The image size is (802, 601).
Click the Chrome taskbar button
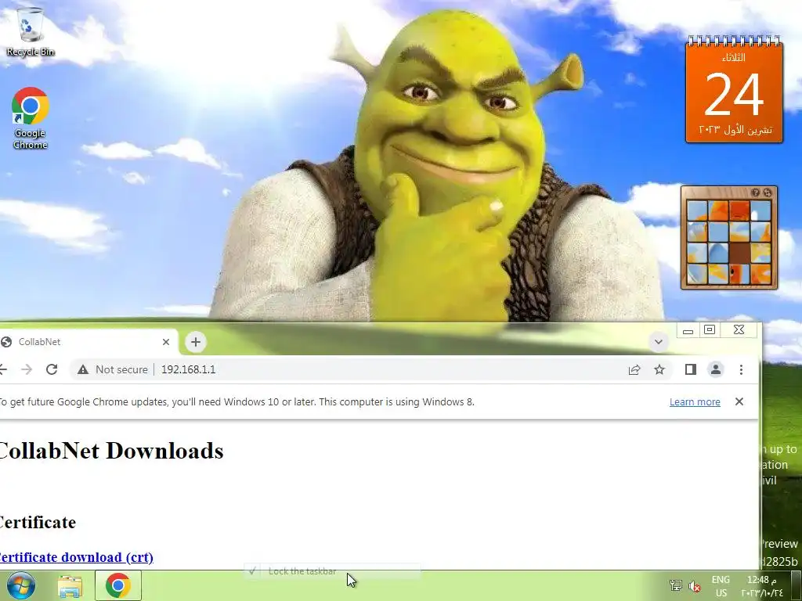pos(118,585)
